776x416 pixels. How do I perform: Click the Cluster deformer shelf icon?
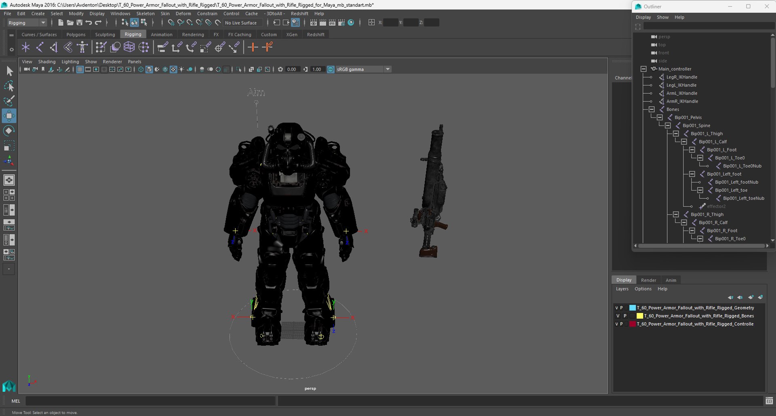click(144, 47)
